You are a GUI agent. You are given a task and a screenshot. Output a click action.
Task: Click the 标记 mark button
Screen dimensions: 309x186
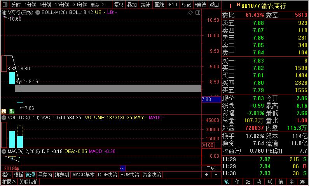tap(186, 5)
